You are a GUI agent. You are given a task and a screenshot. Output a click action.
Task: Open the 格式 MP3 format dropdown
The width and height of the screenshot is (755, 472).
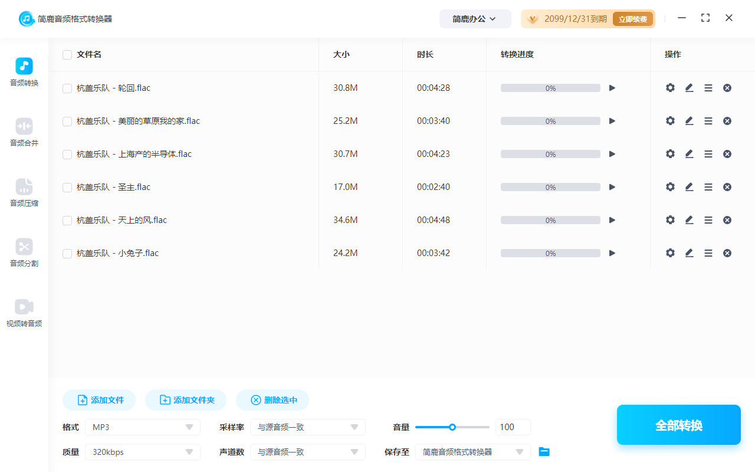pos(142,427)
